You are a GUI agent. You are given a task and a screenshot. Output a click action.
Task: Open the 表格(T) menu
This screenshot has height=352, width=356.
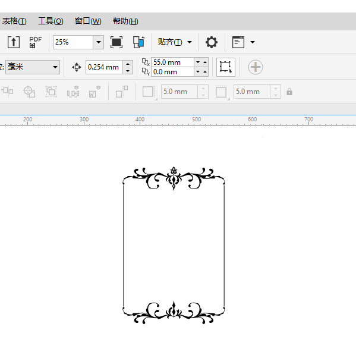click(14, 21)
